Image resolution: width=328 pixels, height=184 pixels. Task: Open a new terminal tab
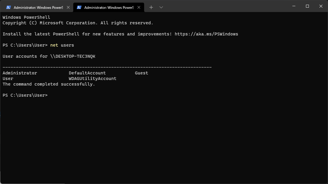pos(151,7)
